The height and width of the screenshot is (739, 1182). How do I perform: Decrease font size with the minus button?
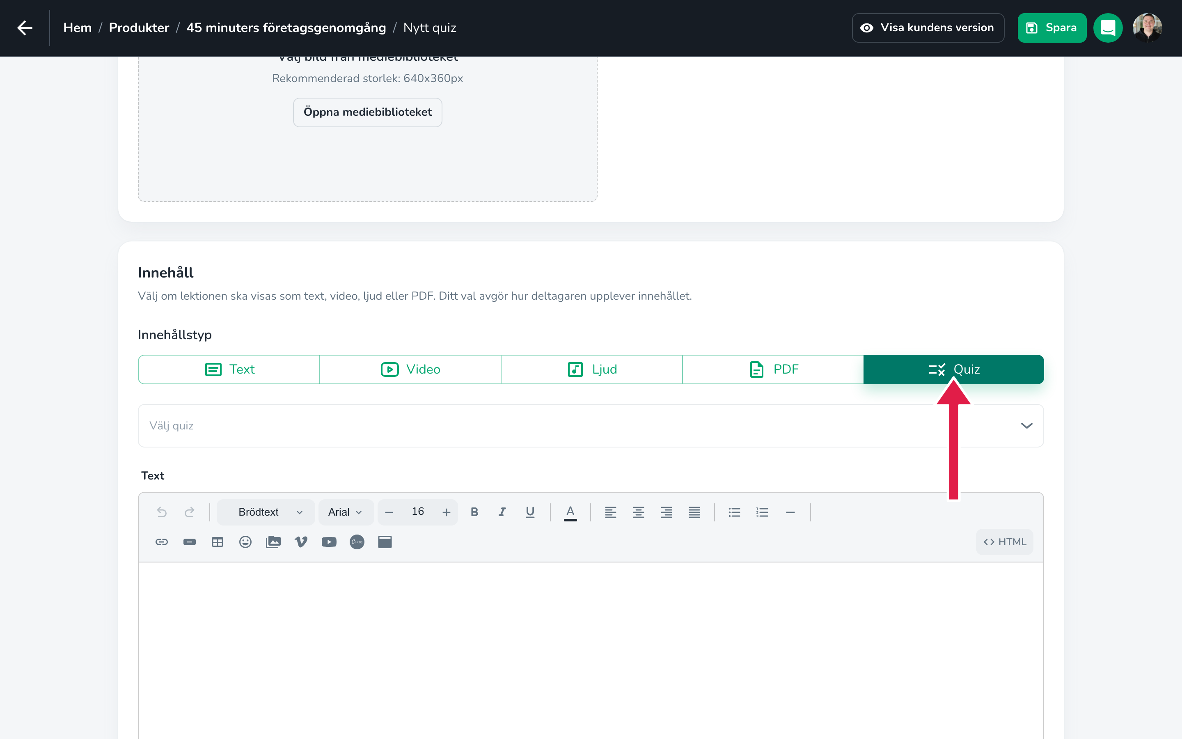tap(389, 512)
